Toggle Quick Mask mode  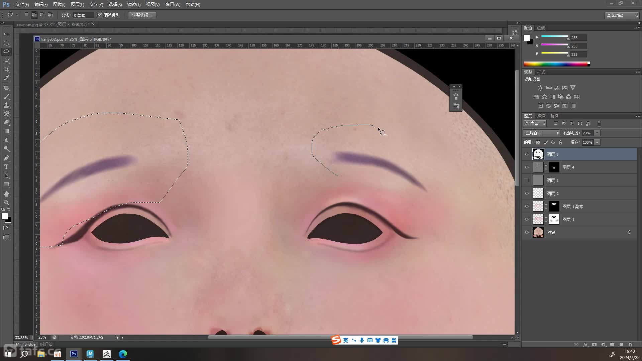(x=6, y=228)
